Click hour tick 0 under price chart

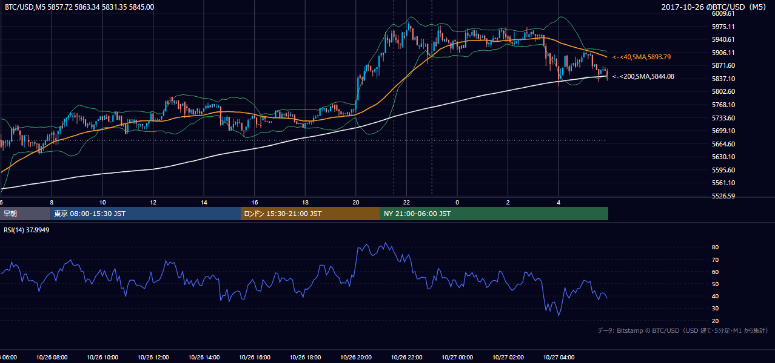click(457, 203)
